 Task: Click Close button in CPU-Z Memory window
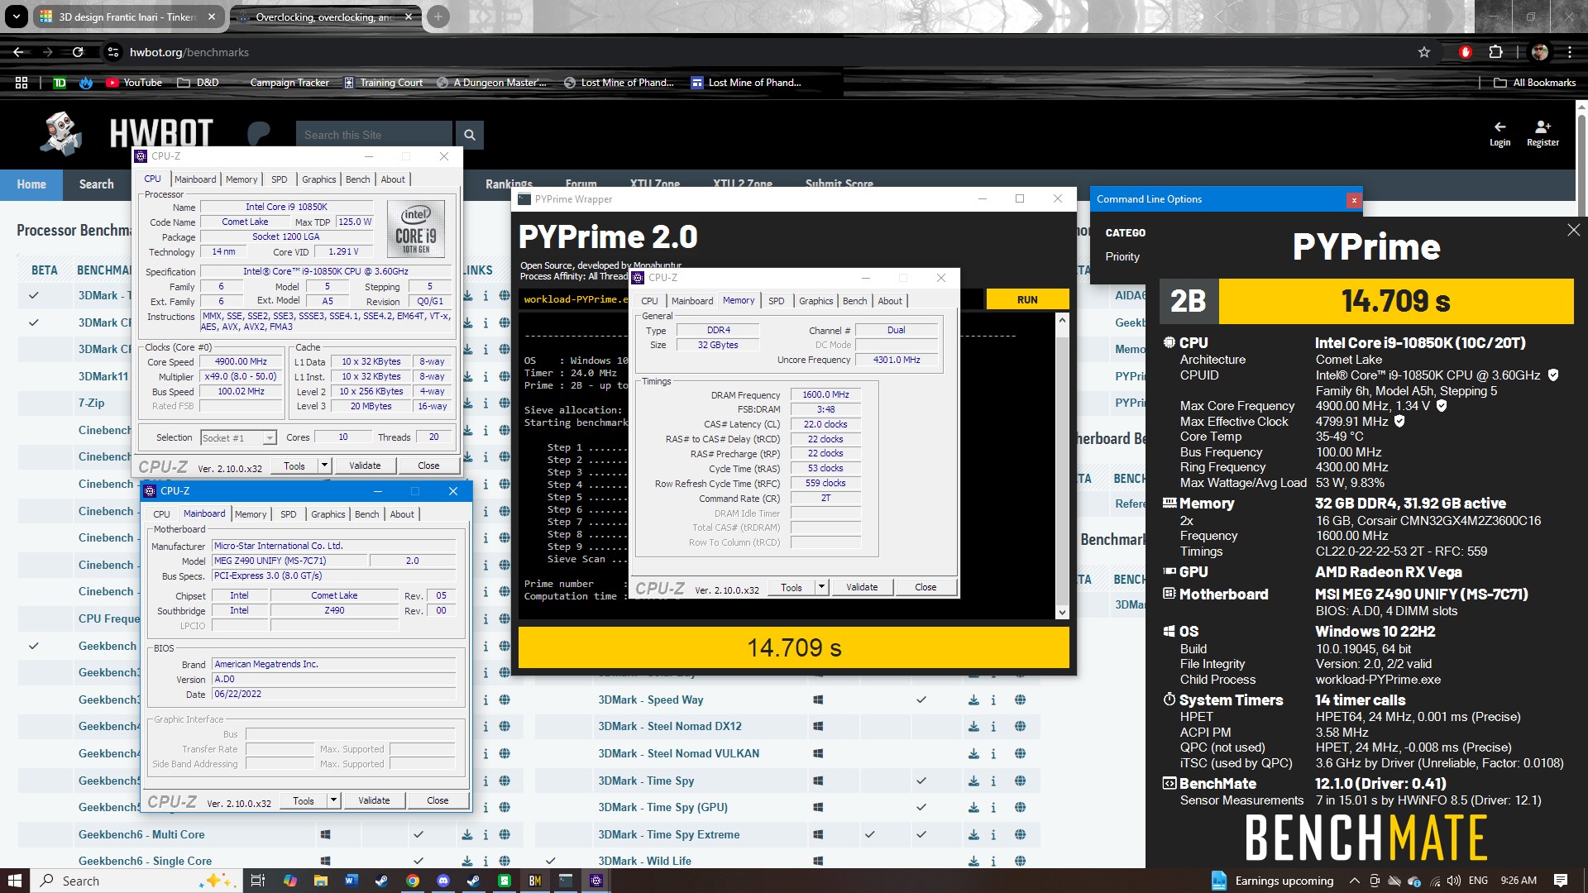(x=926, y=587)
